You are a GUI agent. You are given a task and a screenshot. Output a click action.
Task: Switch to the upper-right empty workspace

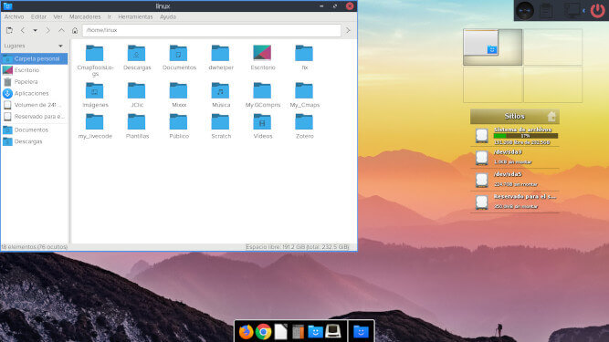pyautogui.click(x=552, y=47)
